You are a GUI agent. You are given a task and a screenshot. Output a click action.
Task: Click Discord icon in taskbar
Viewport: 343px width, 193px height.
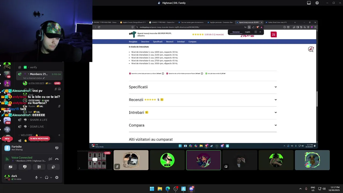click(x=191, y=189)
